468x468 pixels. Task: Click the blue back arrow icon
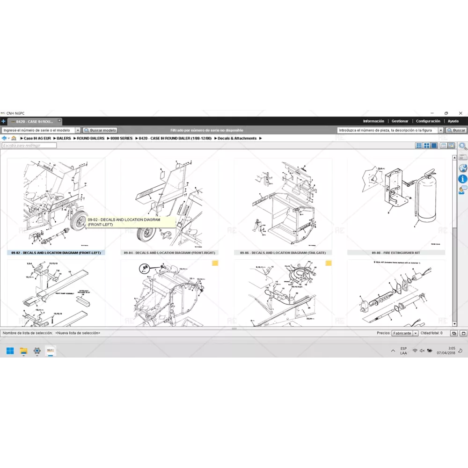pyautogui.click(x=4, y=139)
